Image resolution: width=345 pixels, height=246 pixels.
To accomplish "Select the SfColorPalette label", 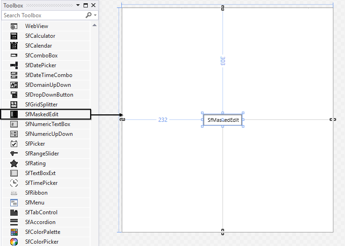I will [42, 232].
